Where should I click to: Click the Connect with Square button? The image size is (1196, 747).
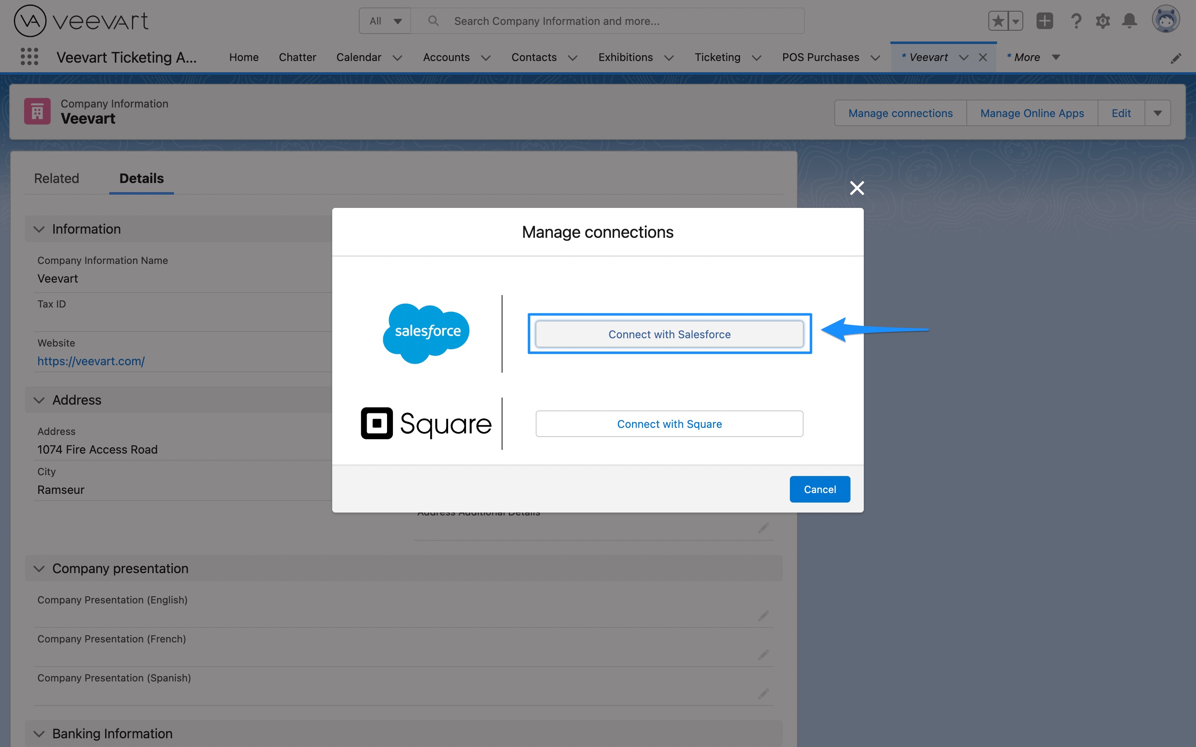(x=669, y=423)
